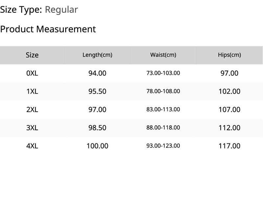The width and height of the screenshot is (263, 209).
Task: Click the Hips(cm) column header
Action: [229, 55]
